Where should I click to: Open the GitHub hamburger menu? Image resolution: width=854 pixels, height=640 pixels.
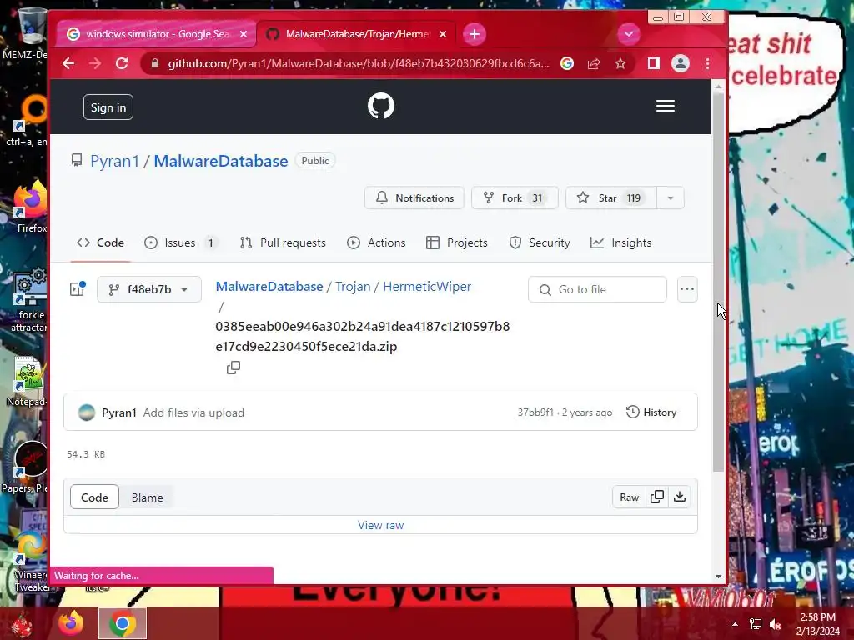pos(665,106)
